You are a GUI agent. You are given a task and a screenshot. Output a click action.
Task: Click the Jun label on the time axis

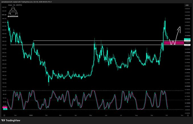pyautogui.click(x=106, y=115)
